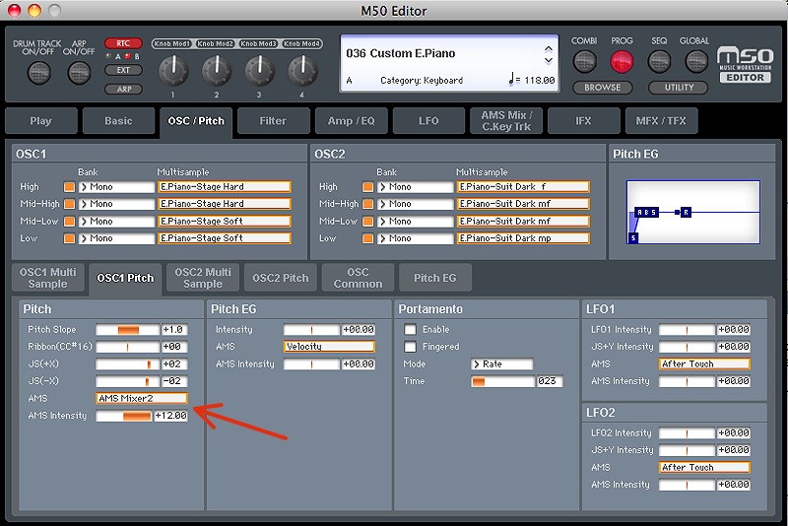Select SEQ mode button
Screen dimensions: 788x526
coord(659,62)
